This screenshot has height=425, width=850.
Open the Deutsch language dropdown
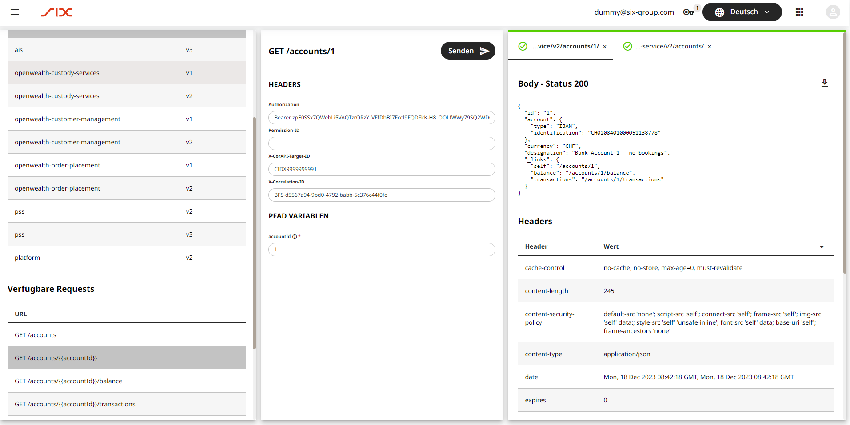pyautogui.click(x=742, y=12)
